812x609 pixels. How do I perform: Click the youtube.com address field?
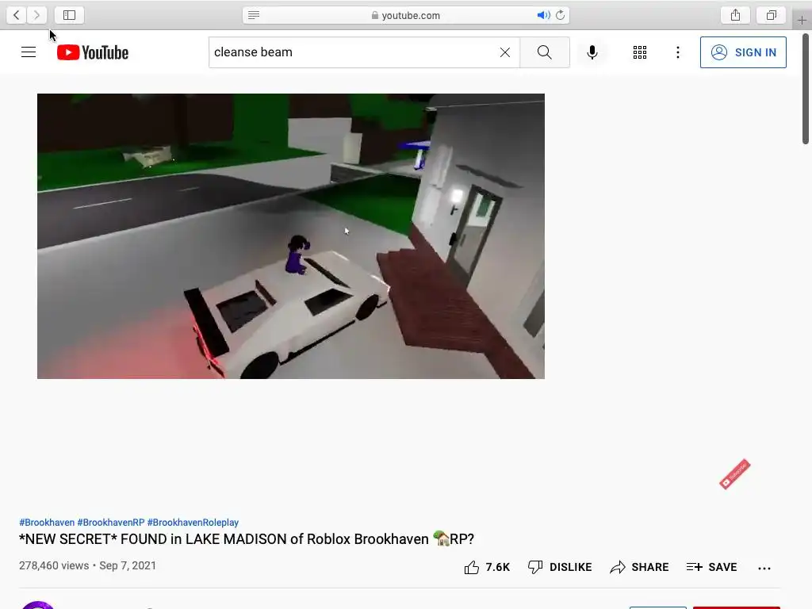click(406, 15)
